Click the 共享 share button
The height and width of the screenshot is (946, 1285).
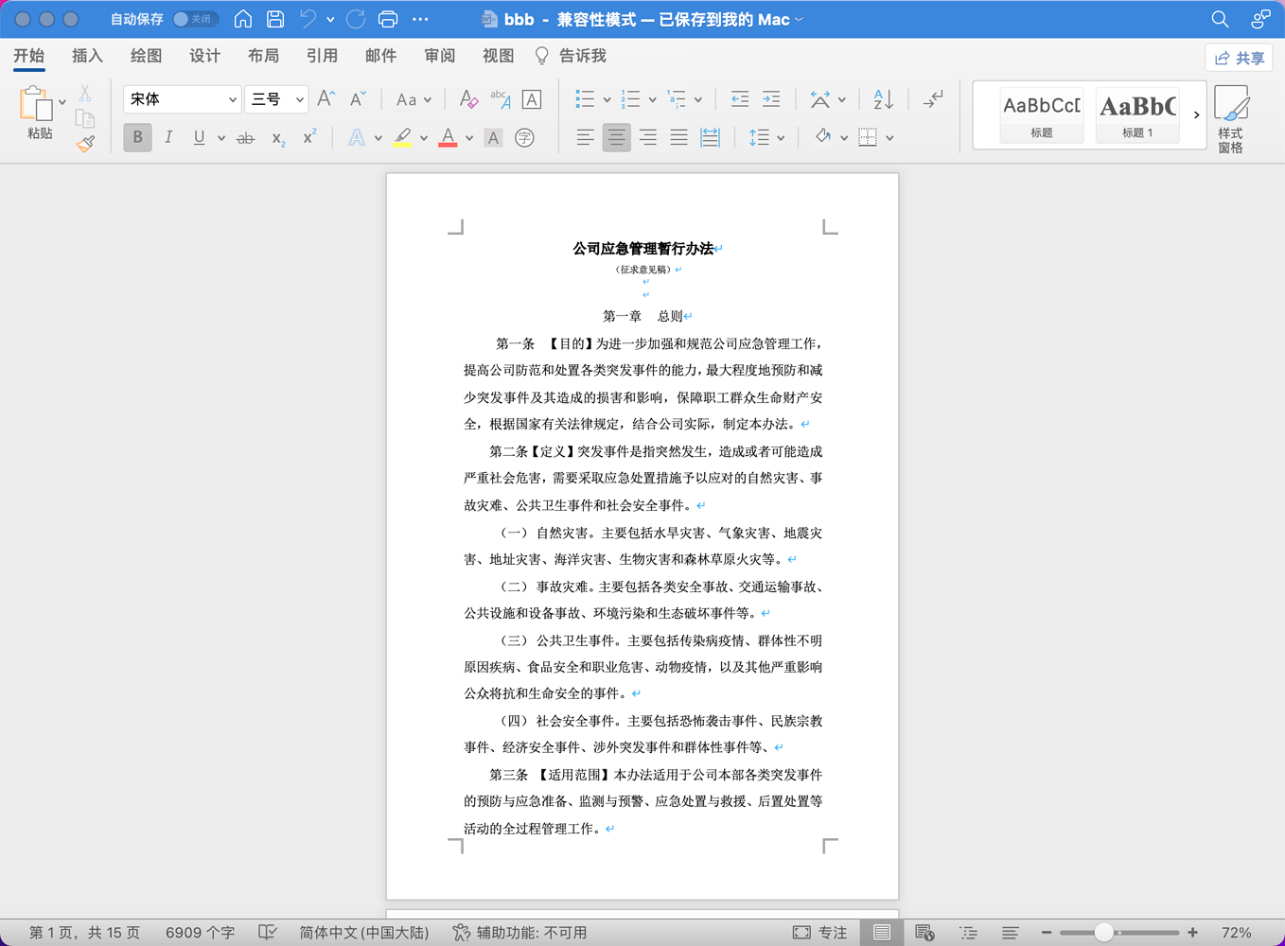[x=1239, y=57]
